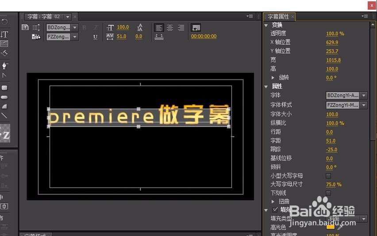
Task: Collapse the Properties section
Action: click(266, 87)
